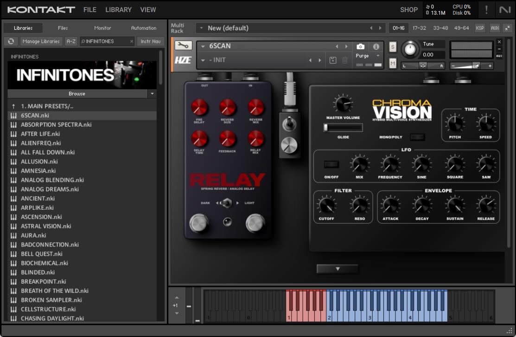
Task: Toggle the rack minimize view icon
Action: tap(507, 28)
